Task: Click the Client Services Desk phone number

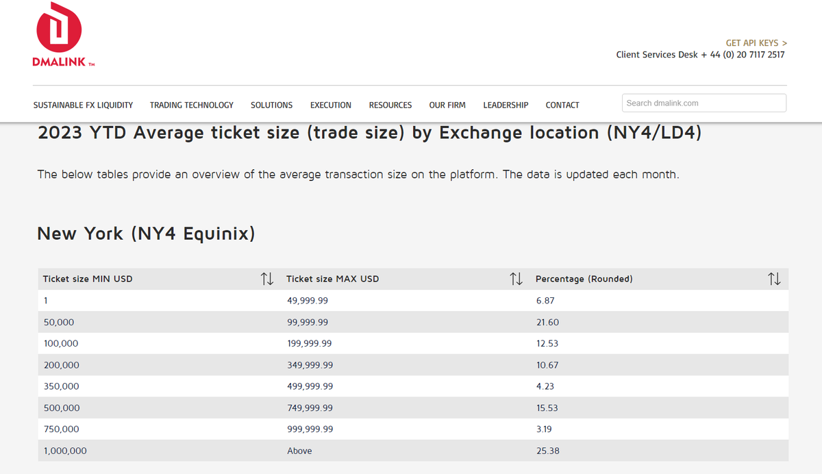Action: [x=747, y=55]
